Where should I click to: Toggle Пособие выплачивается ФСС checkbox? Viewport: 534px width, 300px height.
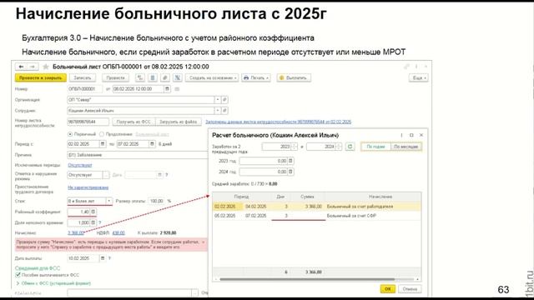18,275
